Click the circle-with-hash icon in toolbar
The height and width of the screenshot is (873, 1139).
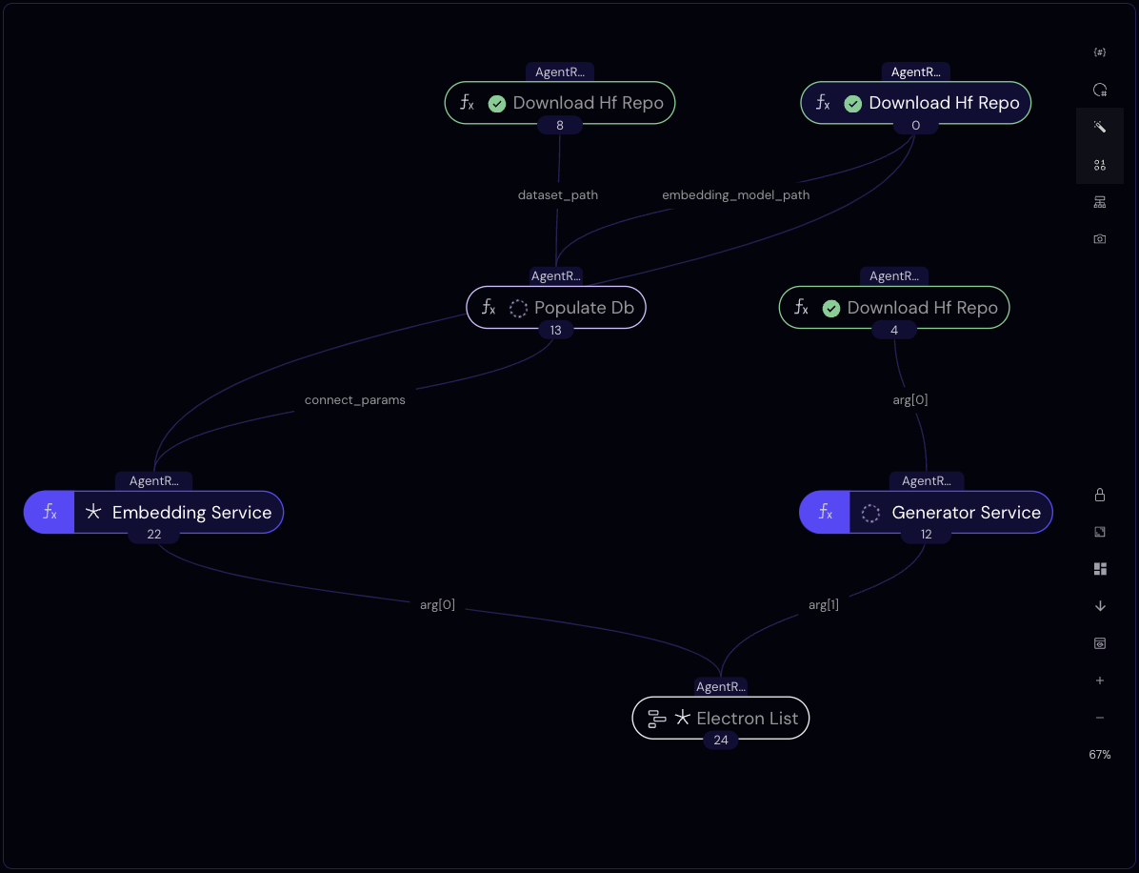tap(1099, 90)
